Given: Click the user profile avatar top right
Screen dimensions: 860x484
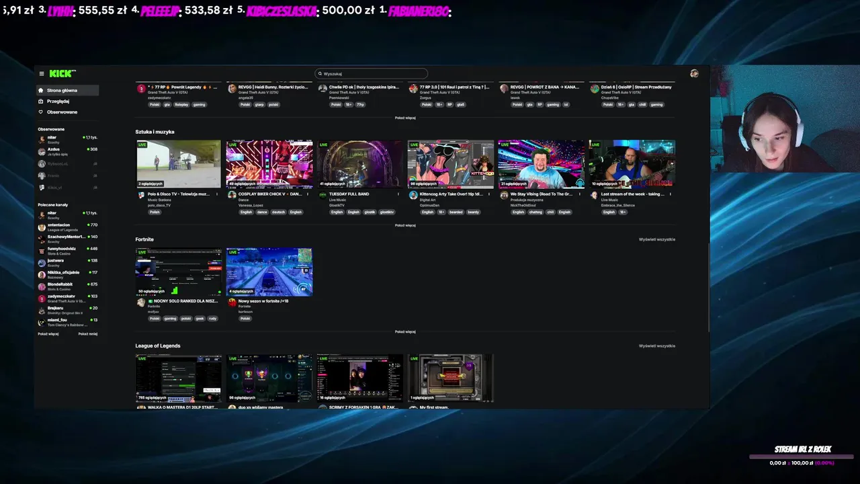Looking at the screenshot, I should [x=694, y=73].
